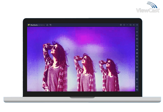Click the Install APK icon in the sidebar
Viewport: 163px width, 112px height.
click(x=137, y=50)
